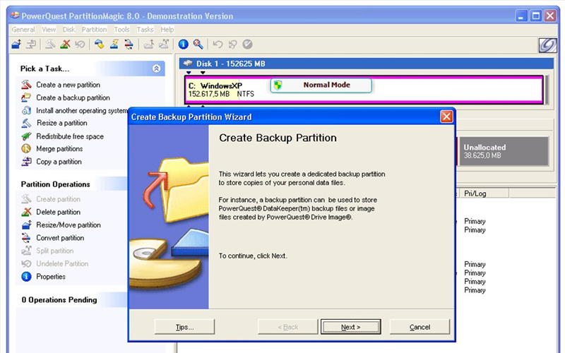Viewport: 565px width, 353px height.
Task: Click the icon beside Redistribute free space
Action: point(26,136)
